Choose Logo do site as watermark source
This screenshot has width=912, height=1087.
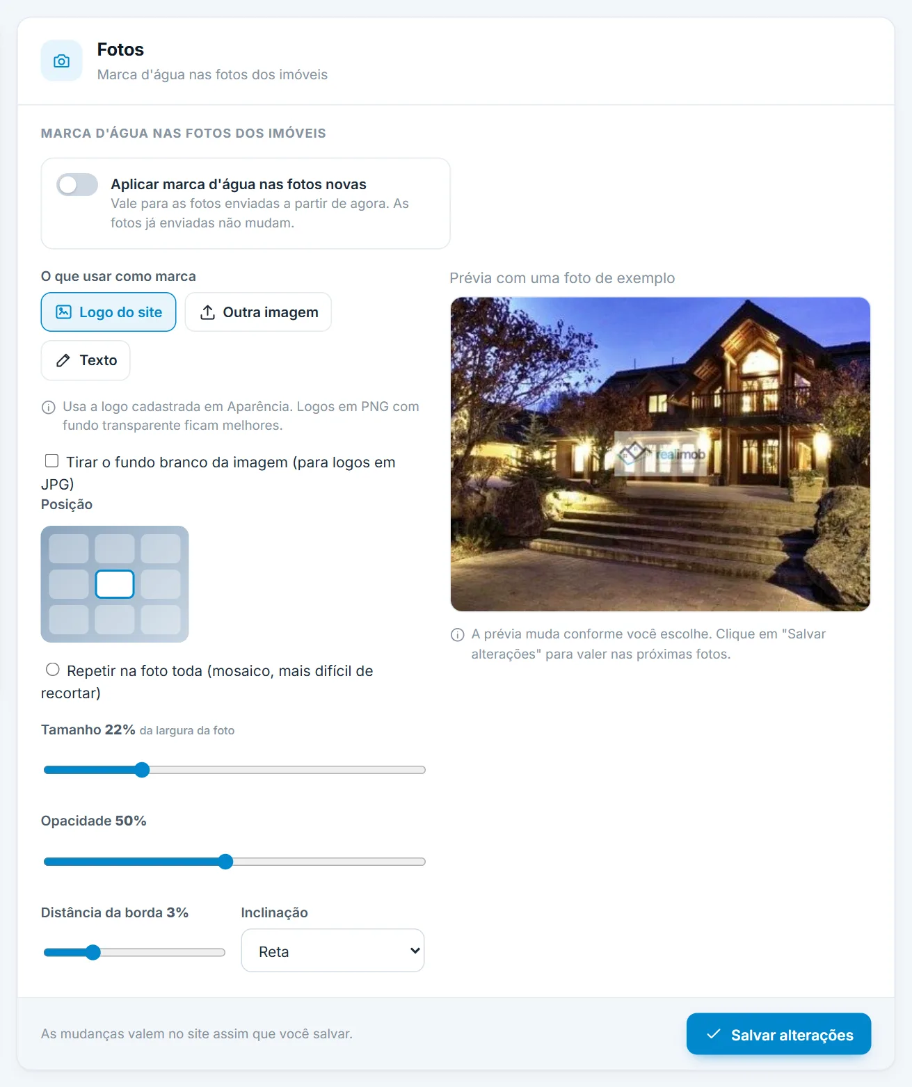109,312
